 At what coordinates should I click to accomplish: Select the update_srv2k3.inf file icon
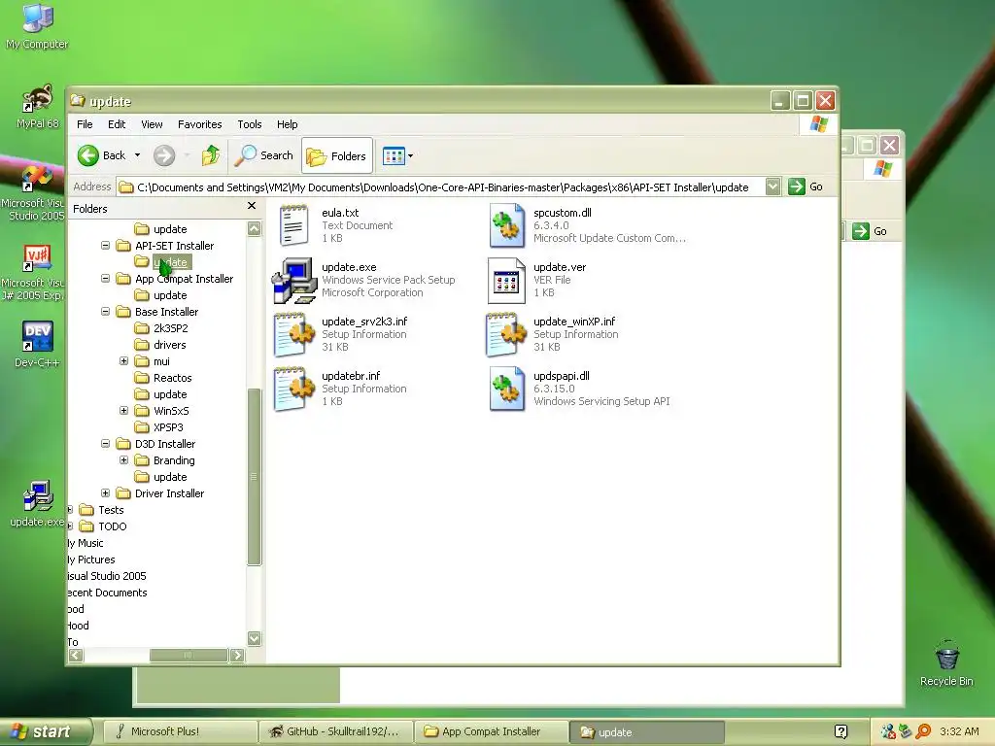point(293,334)
